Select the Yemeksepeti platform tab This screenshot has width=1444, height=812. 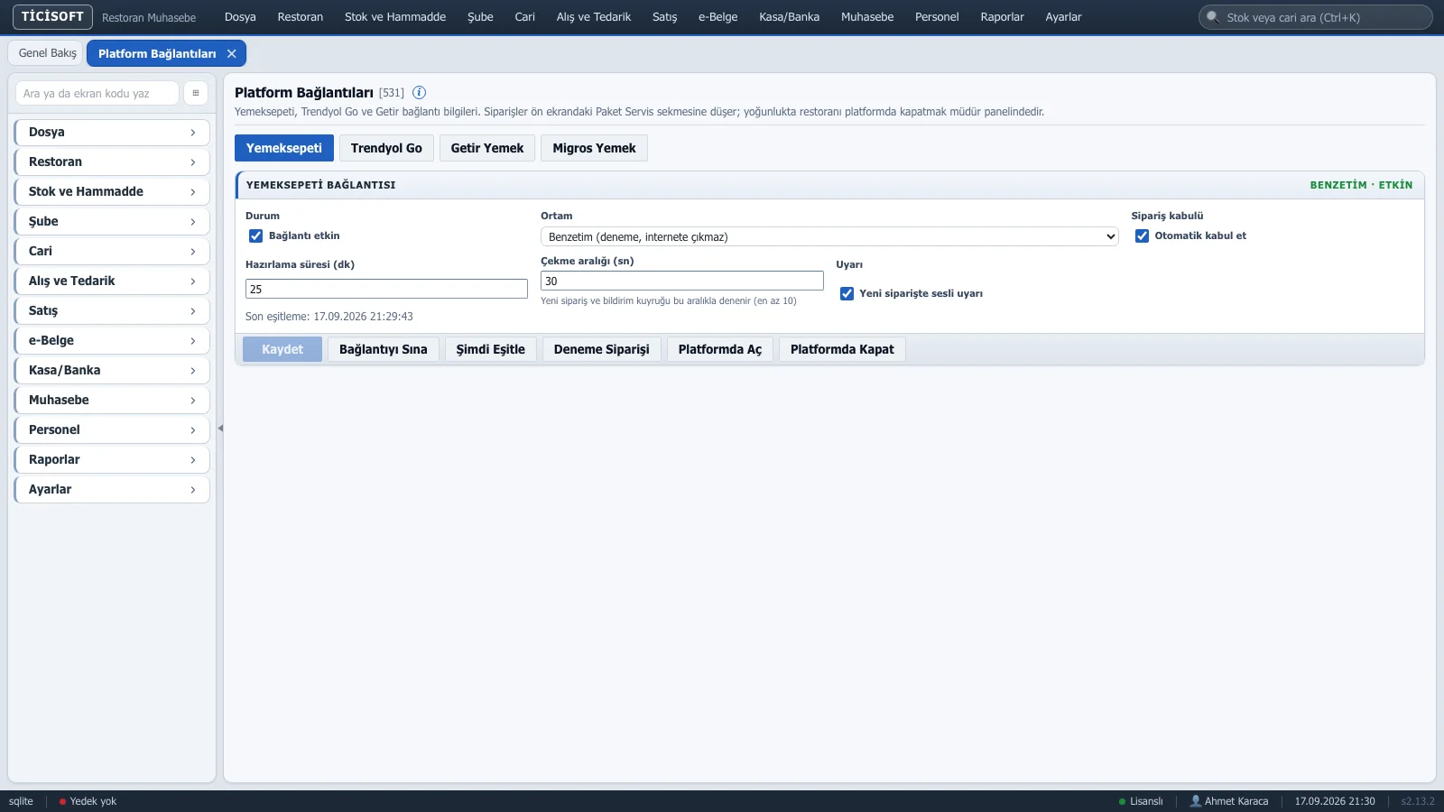(284, 148)
